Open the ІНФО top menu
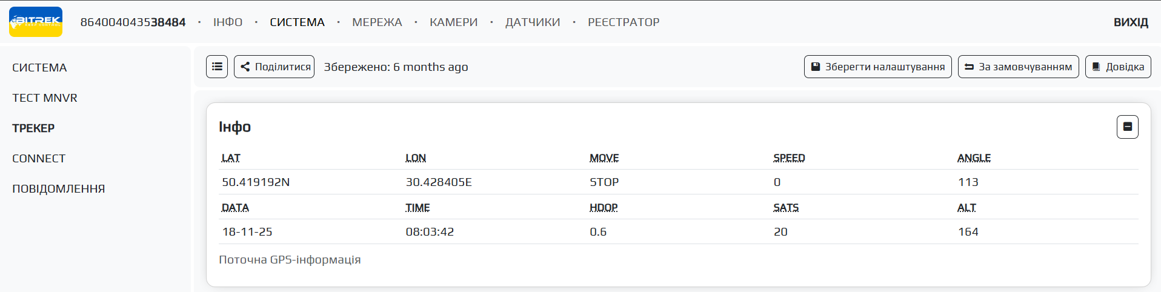Screen dimensions: 1161x292 [228, 22]
